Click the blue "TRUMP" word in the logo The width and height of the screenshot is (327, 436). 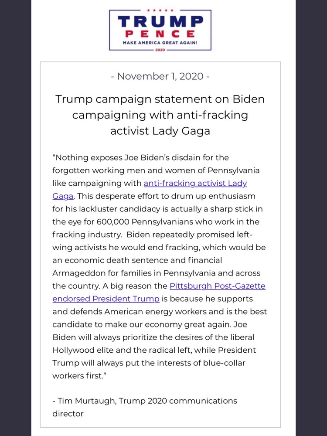click(x=160, y=21)
